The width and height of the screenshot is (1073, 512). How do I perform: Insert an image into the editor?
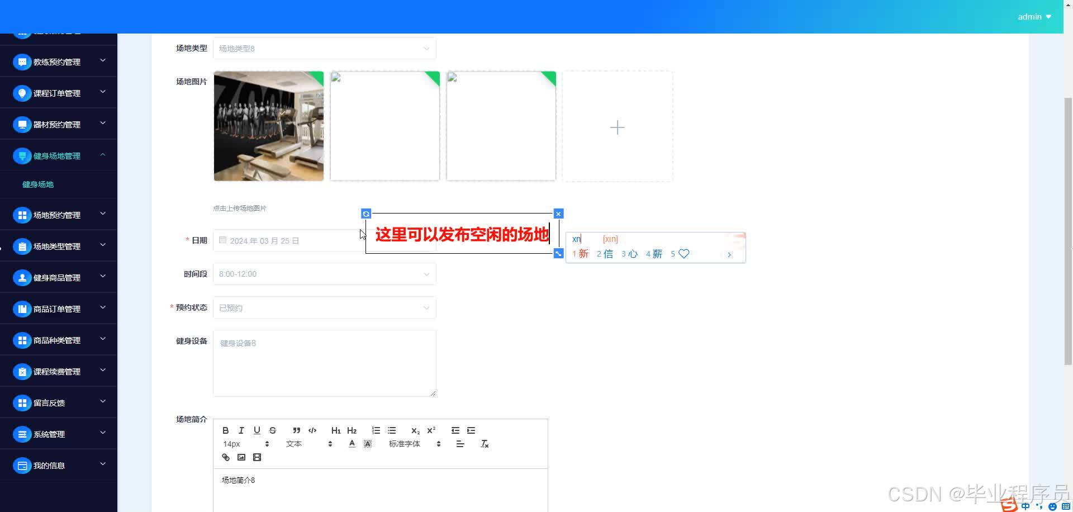(x=241, y=457)
